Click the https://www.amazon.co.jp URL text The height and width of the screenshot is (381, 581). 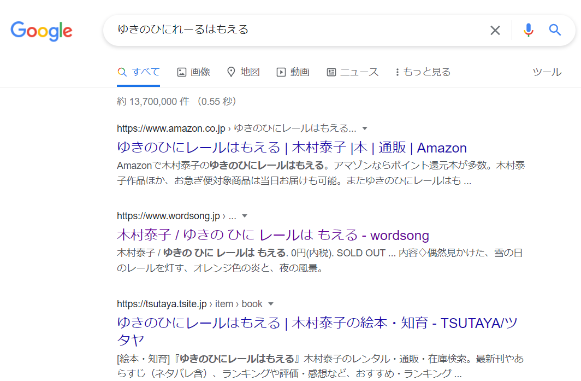coord(171,128)
